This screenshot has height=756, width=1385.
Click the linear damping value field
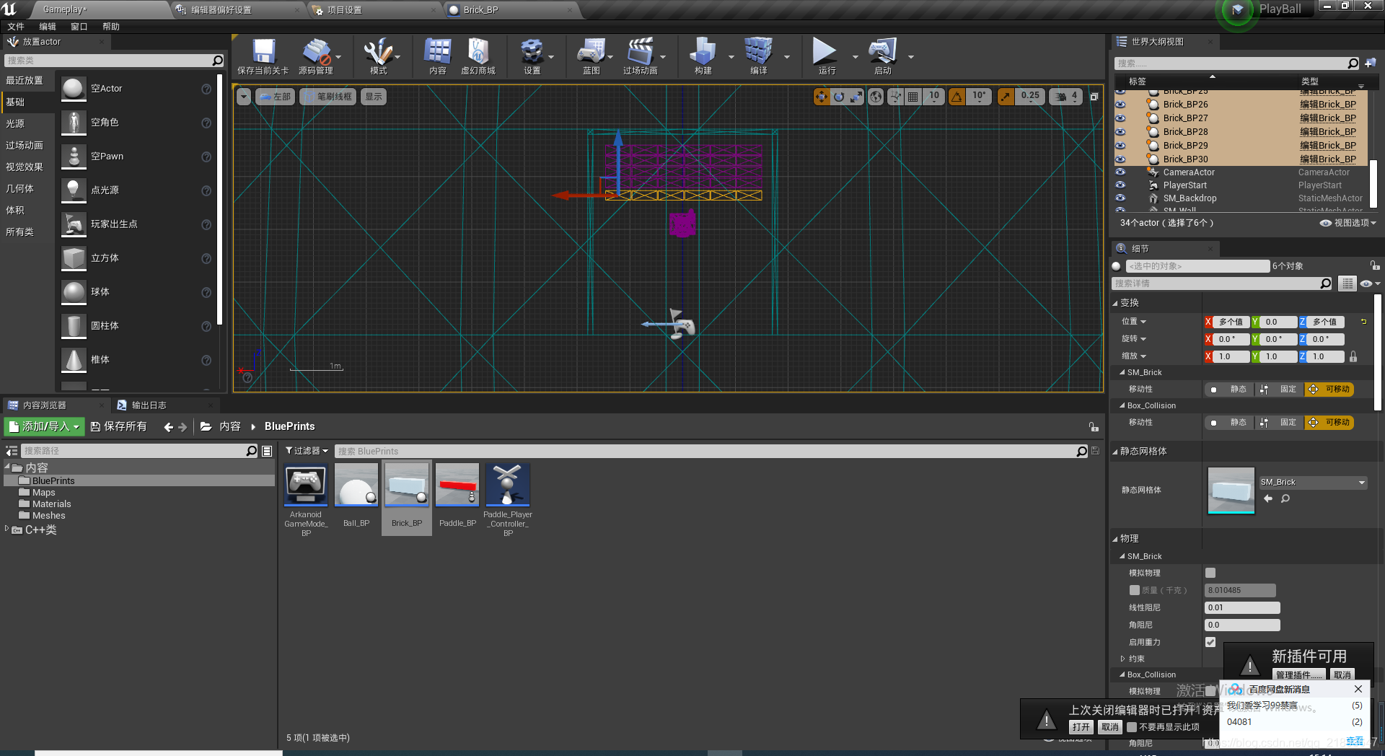point(1243,608)
